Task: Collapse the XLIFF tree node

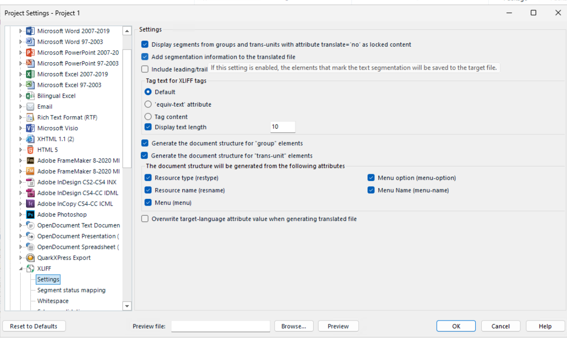Action: (21, 268)
